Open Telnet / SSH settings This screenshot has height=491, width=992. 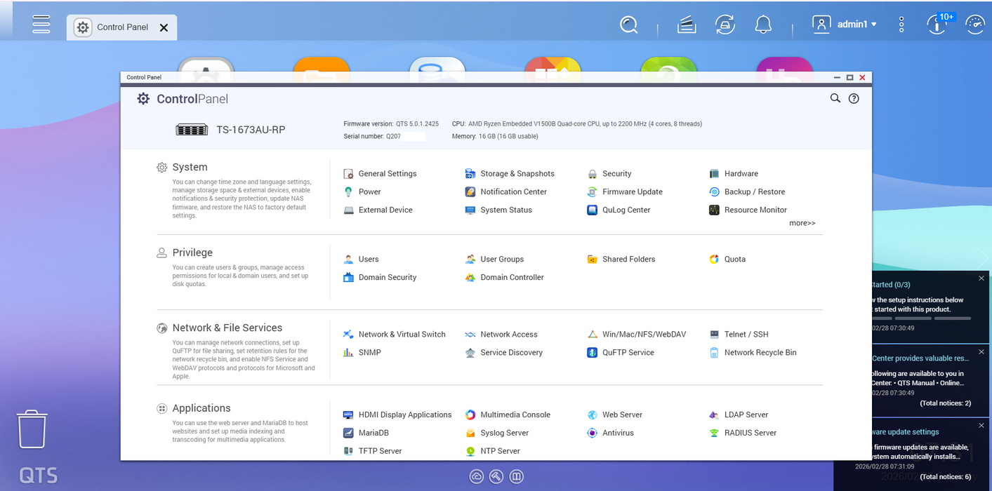point(746,334)
